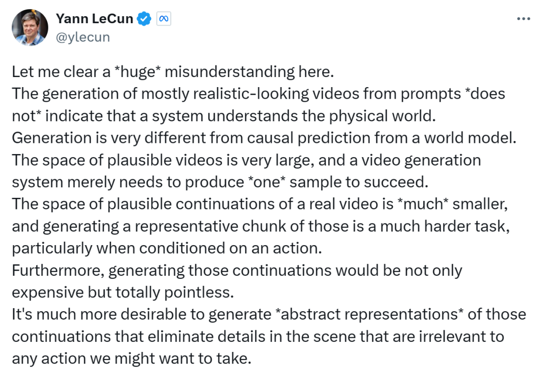
Task: Click the last line "any action we might"
Action: click(131, 359)
